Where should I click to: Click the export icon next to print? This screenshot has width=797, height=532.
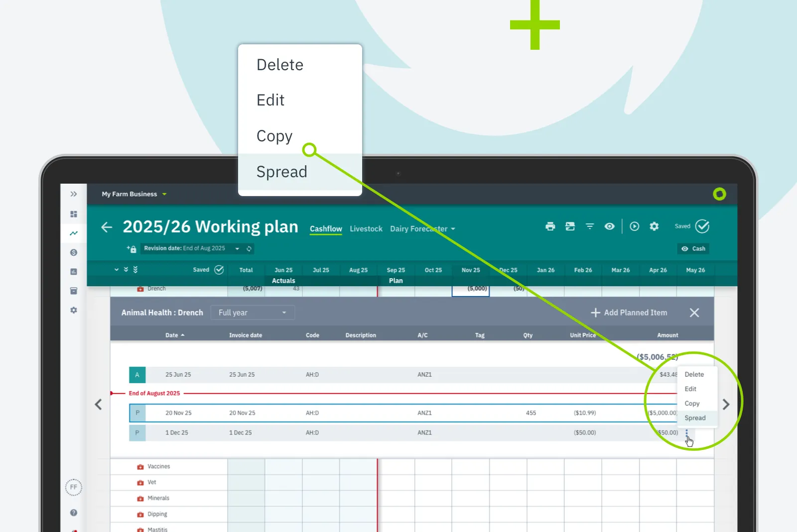570,226
